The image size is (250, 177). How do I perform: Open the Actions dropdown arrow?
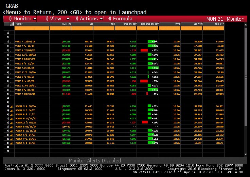click(101, 19)
